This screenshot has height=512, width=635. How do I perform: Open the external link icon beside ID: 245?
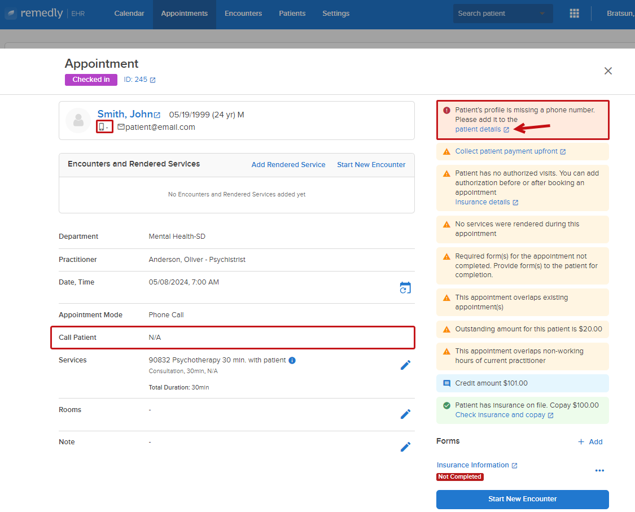point(152,80)
